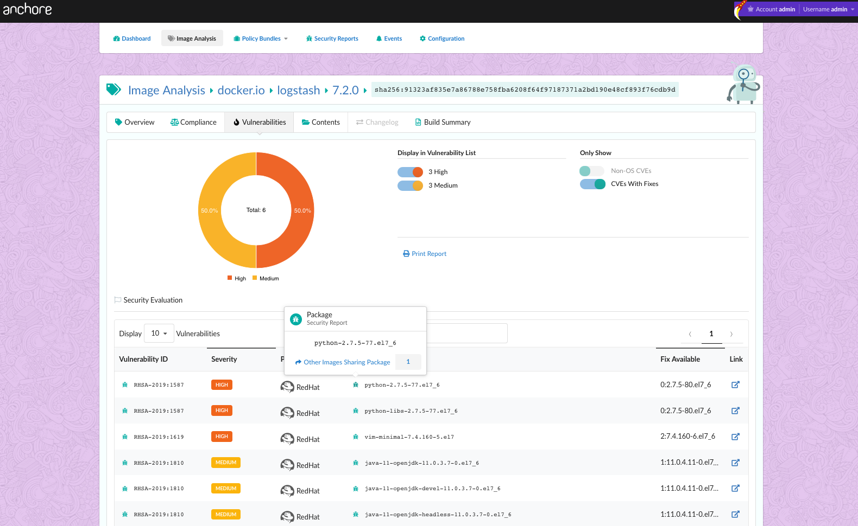The width and height of the screenshot is (858, 526).
Task: Open external link for python-2.7.5-77.el7_6 row
Action: [x=735, y=385]
